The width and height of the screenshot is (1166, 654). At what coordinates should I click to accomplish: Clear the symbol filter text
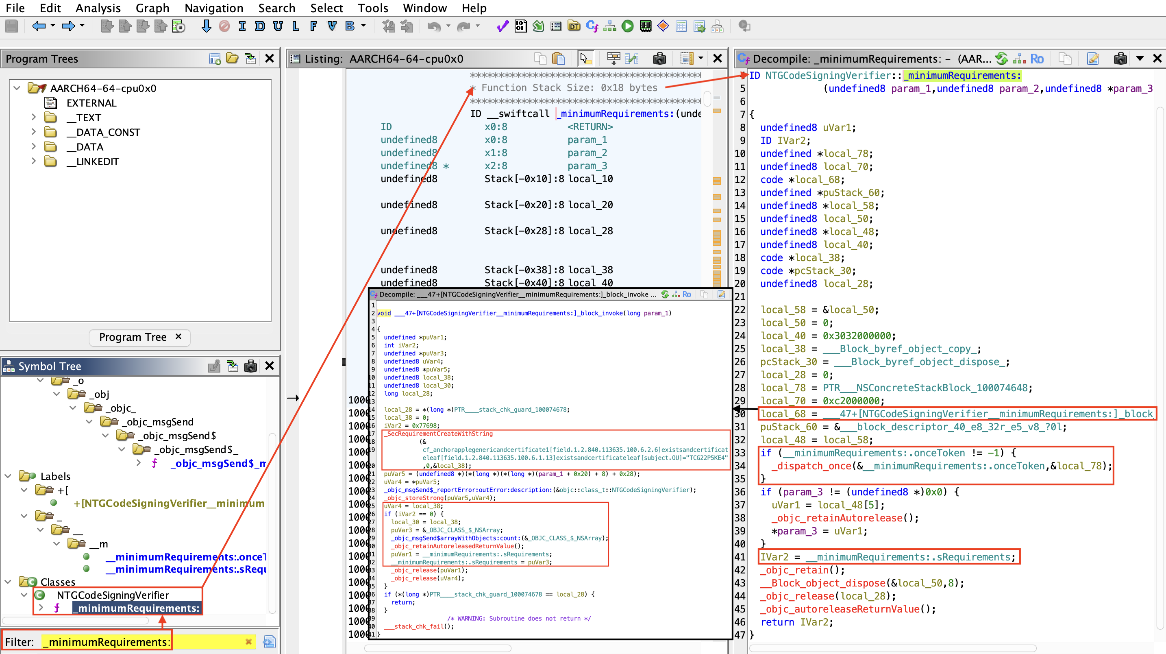point(248,642)
